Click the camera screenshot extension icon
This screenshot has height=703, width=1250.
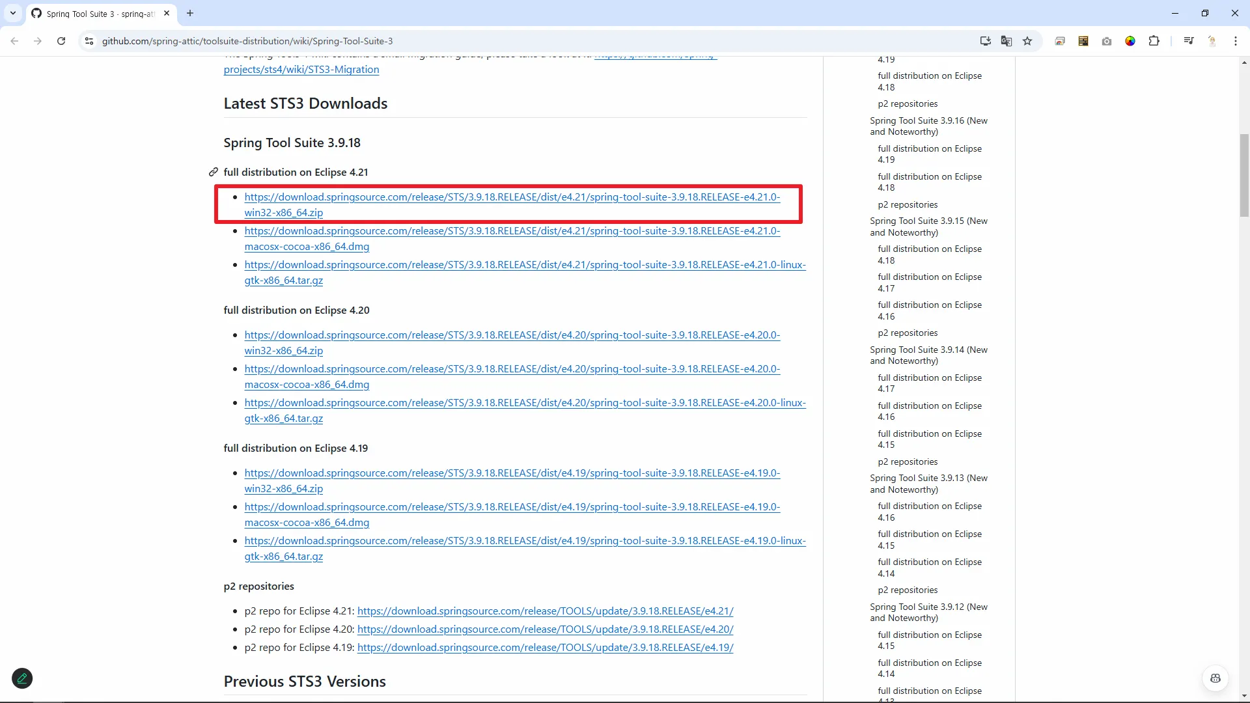pyautogui.click(x=1107, y=41)
